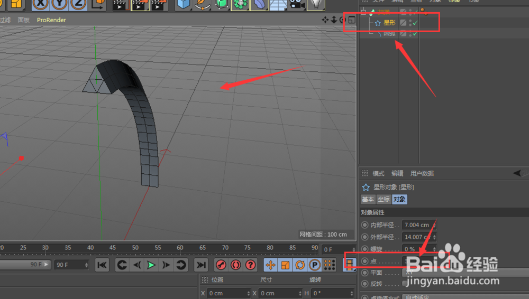Click the record active objects button

221,265
